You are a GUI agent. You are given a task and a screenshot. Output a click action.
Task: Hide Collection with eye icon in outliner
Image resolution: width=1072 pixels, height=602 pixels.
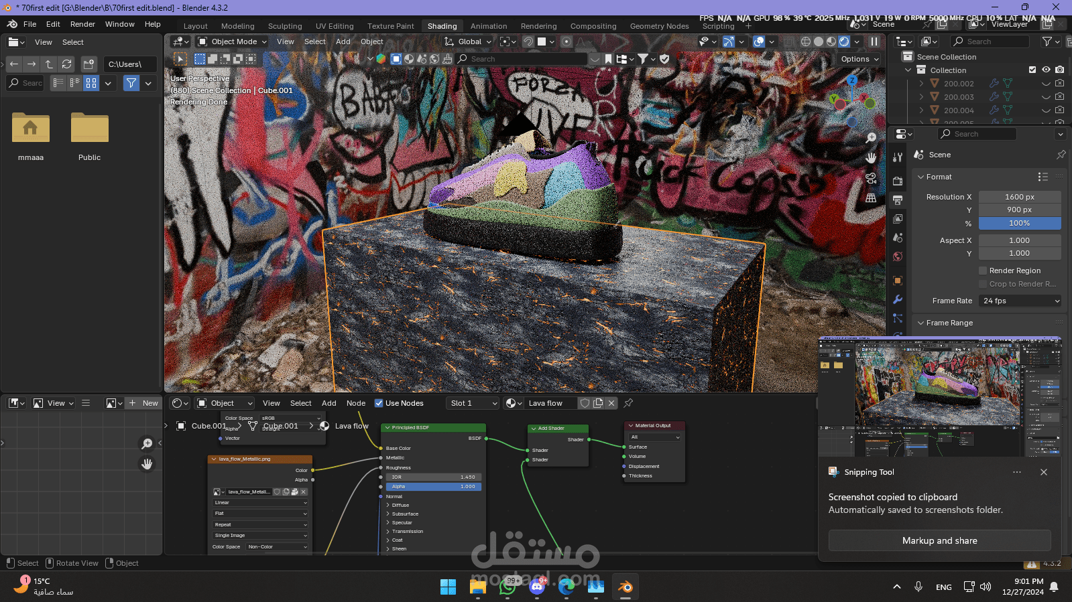click(x=1046, y=70)
